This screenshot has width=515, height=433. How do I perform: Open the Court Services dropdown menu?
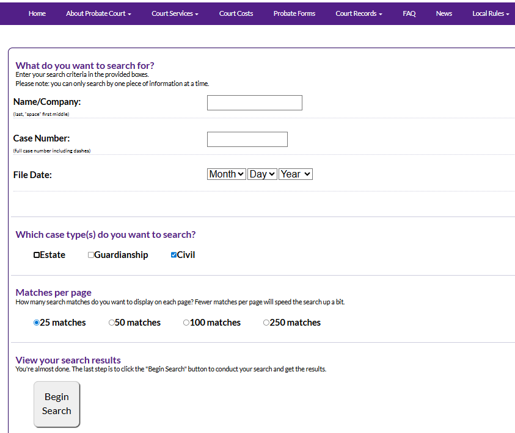coord(175,13)
